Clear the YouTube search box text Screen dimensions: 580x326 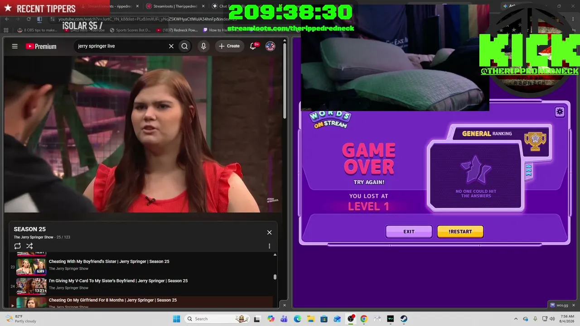point(171,46)
